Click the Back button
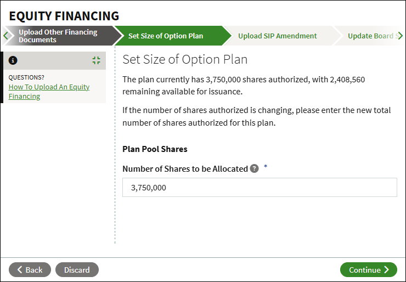Image resolution: width=406 pixels, height=282 pixels. click(30, 269)
